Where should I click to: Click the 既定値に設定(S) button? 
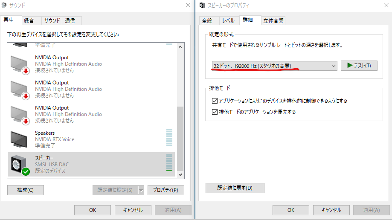(115, 190)
